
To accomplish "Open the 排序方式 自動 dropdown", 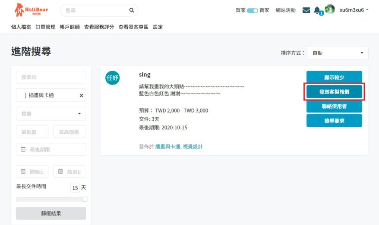I will coord(338,53).
